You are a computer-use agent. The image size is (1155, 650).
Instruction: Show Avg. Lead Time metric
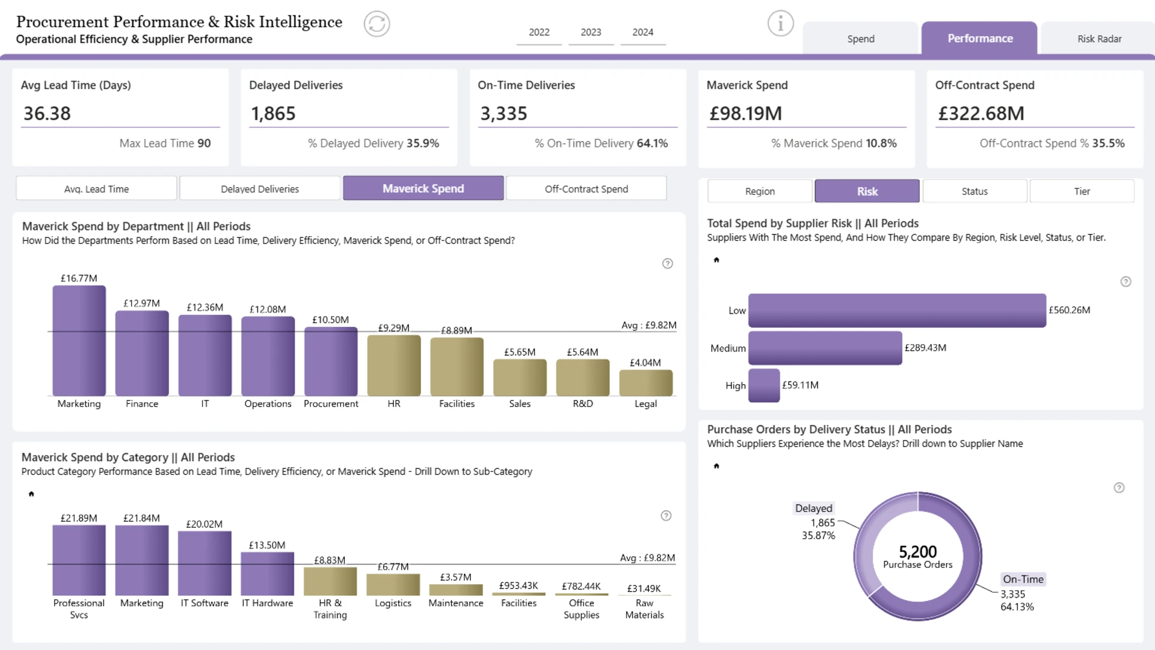pyautogui.click(x=96, y=188)
